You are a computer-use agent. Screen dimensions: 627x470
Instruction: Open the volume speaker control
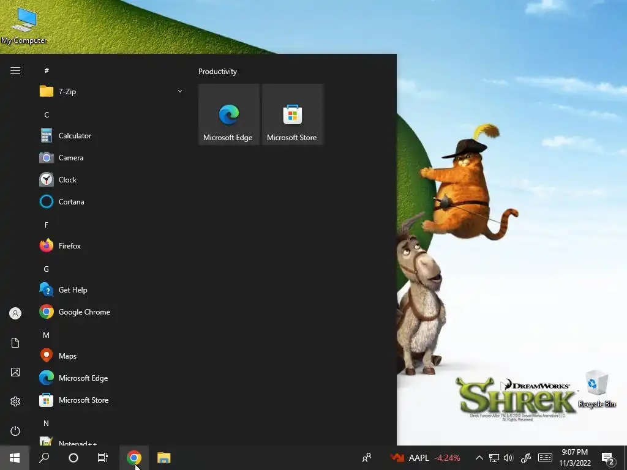pos(509,458)
